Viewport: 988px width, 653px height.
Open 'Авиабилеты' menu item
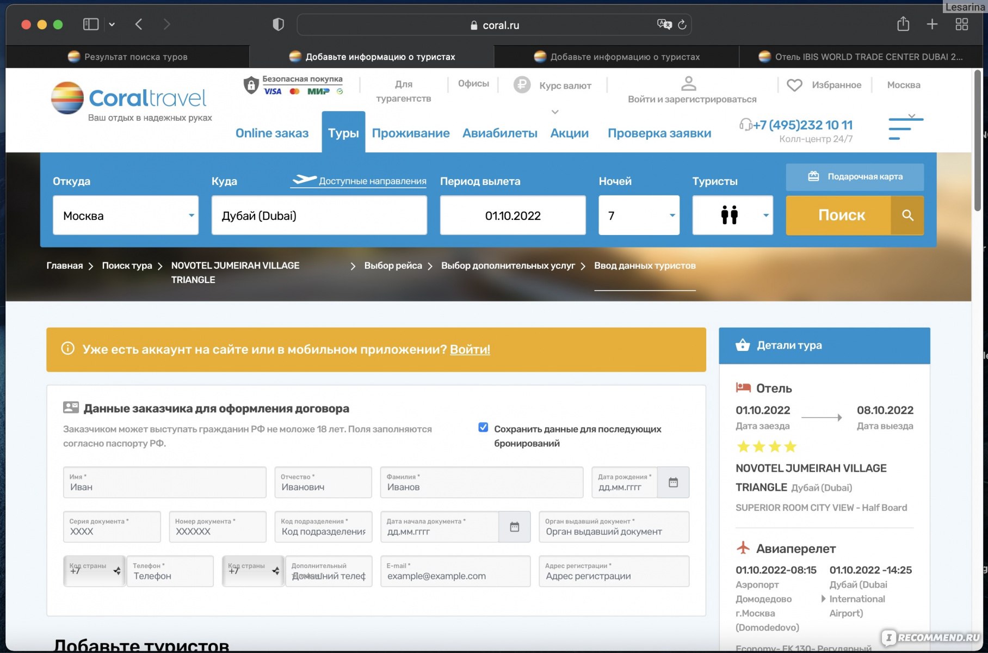click(x=500, y=133)
